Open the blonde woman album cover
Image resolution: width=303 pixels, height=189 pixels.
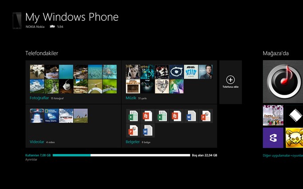pos(133,72)
